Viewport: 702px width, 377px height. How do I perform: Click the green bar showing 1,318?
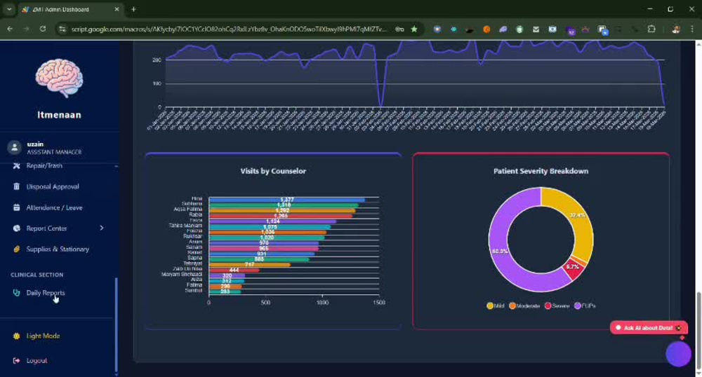point(284,205)
